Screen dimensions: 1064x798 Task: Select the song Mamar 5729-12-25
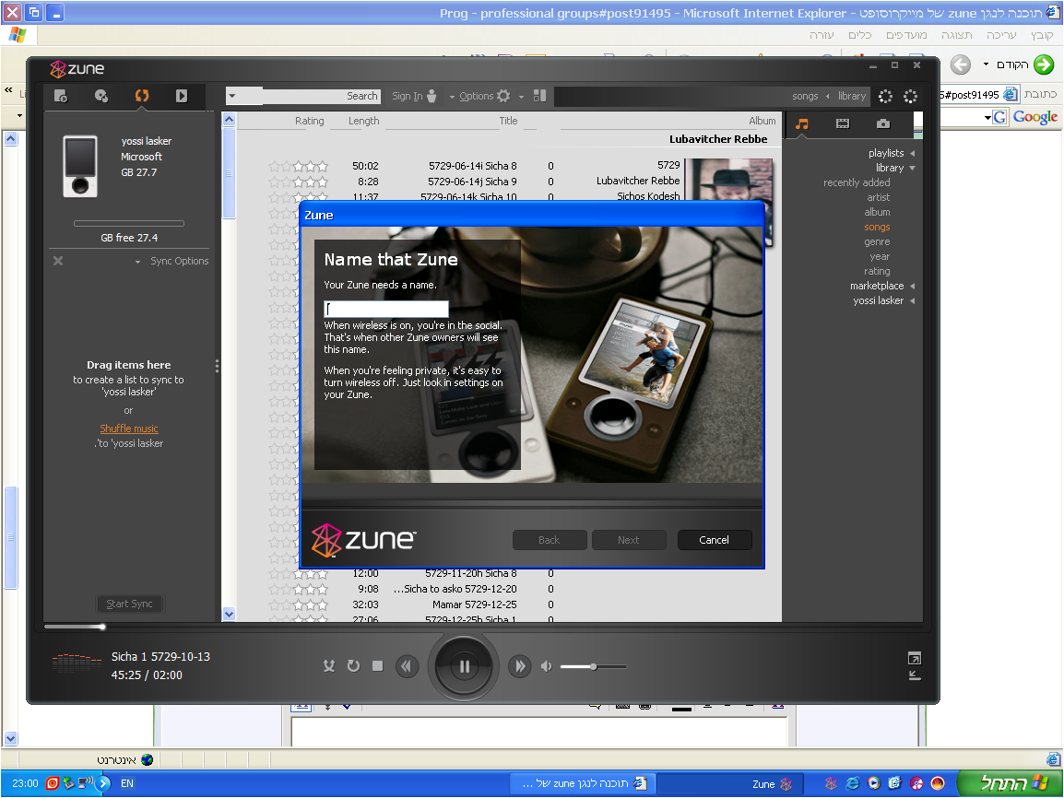pos(475,604)
